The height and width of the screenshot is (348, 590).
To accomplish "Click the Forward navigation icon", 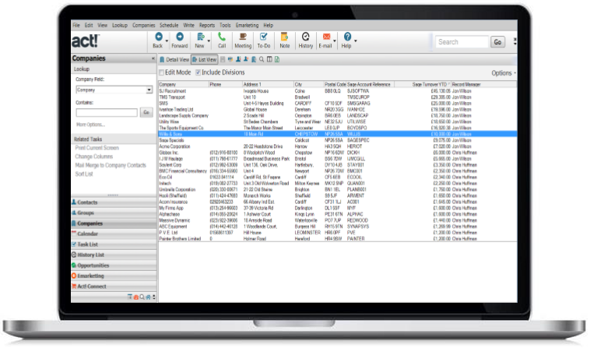I will pos(180,37).
